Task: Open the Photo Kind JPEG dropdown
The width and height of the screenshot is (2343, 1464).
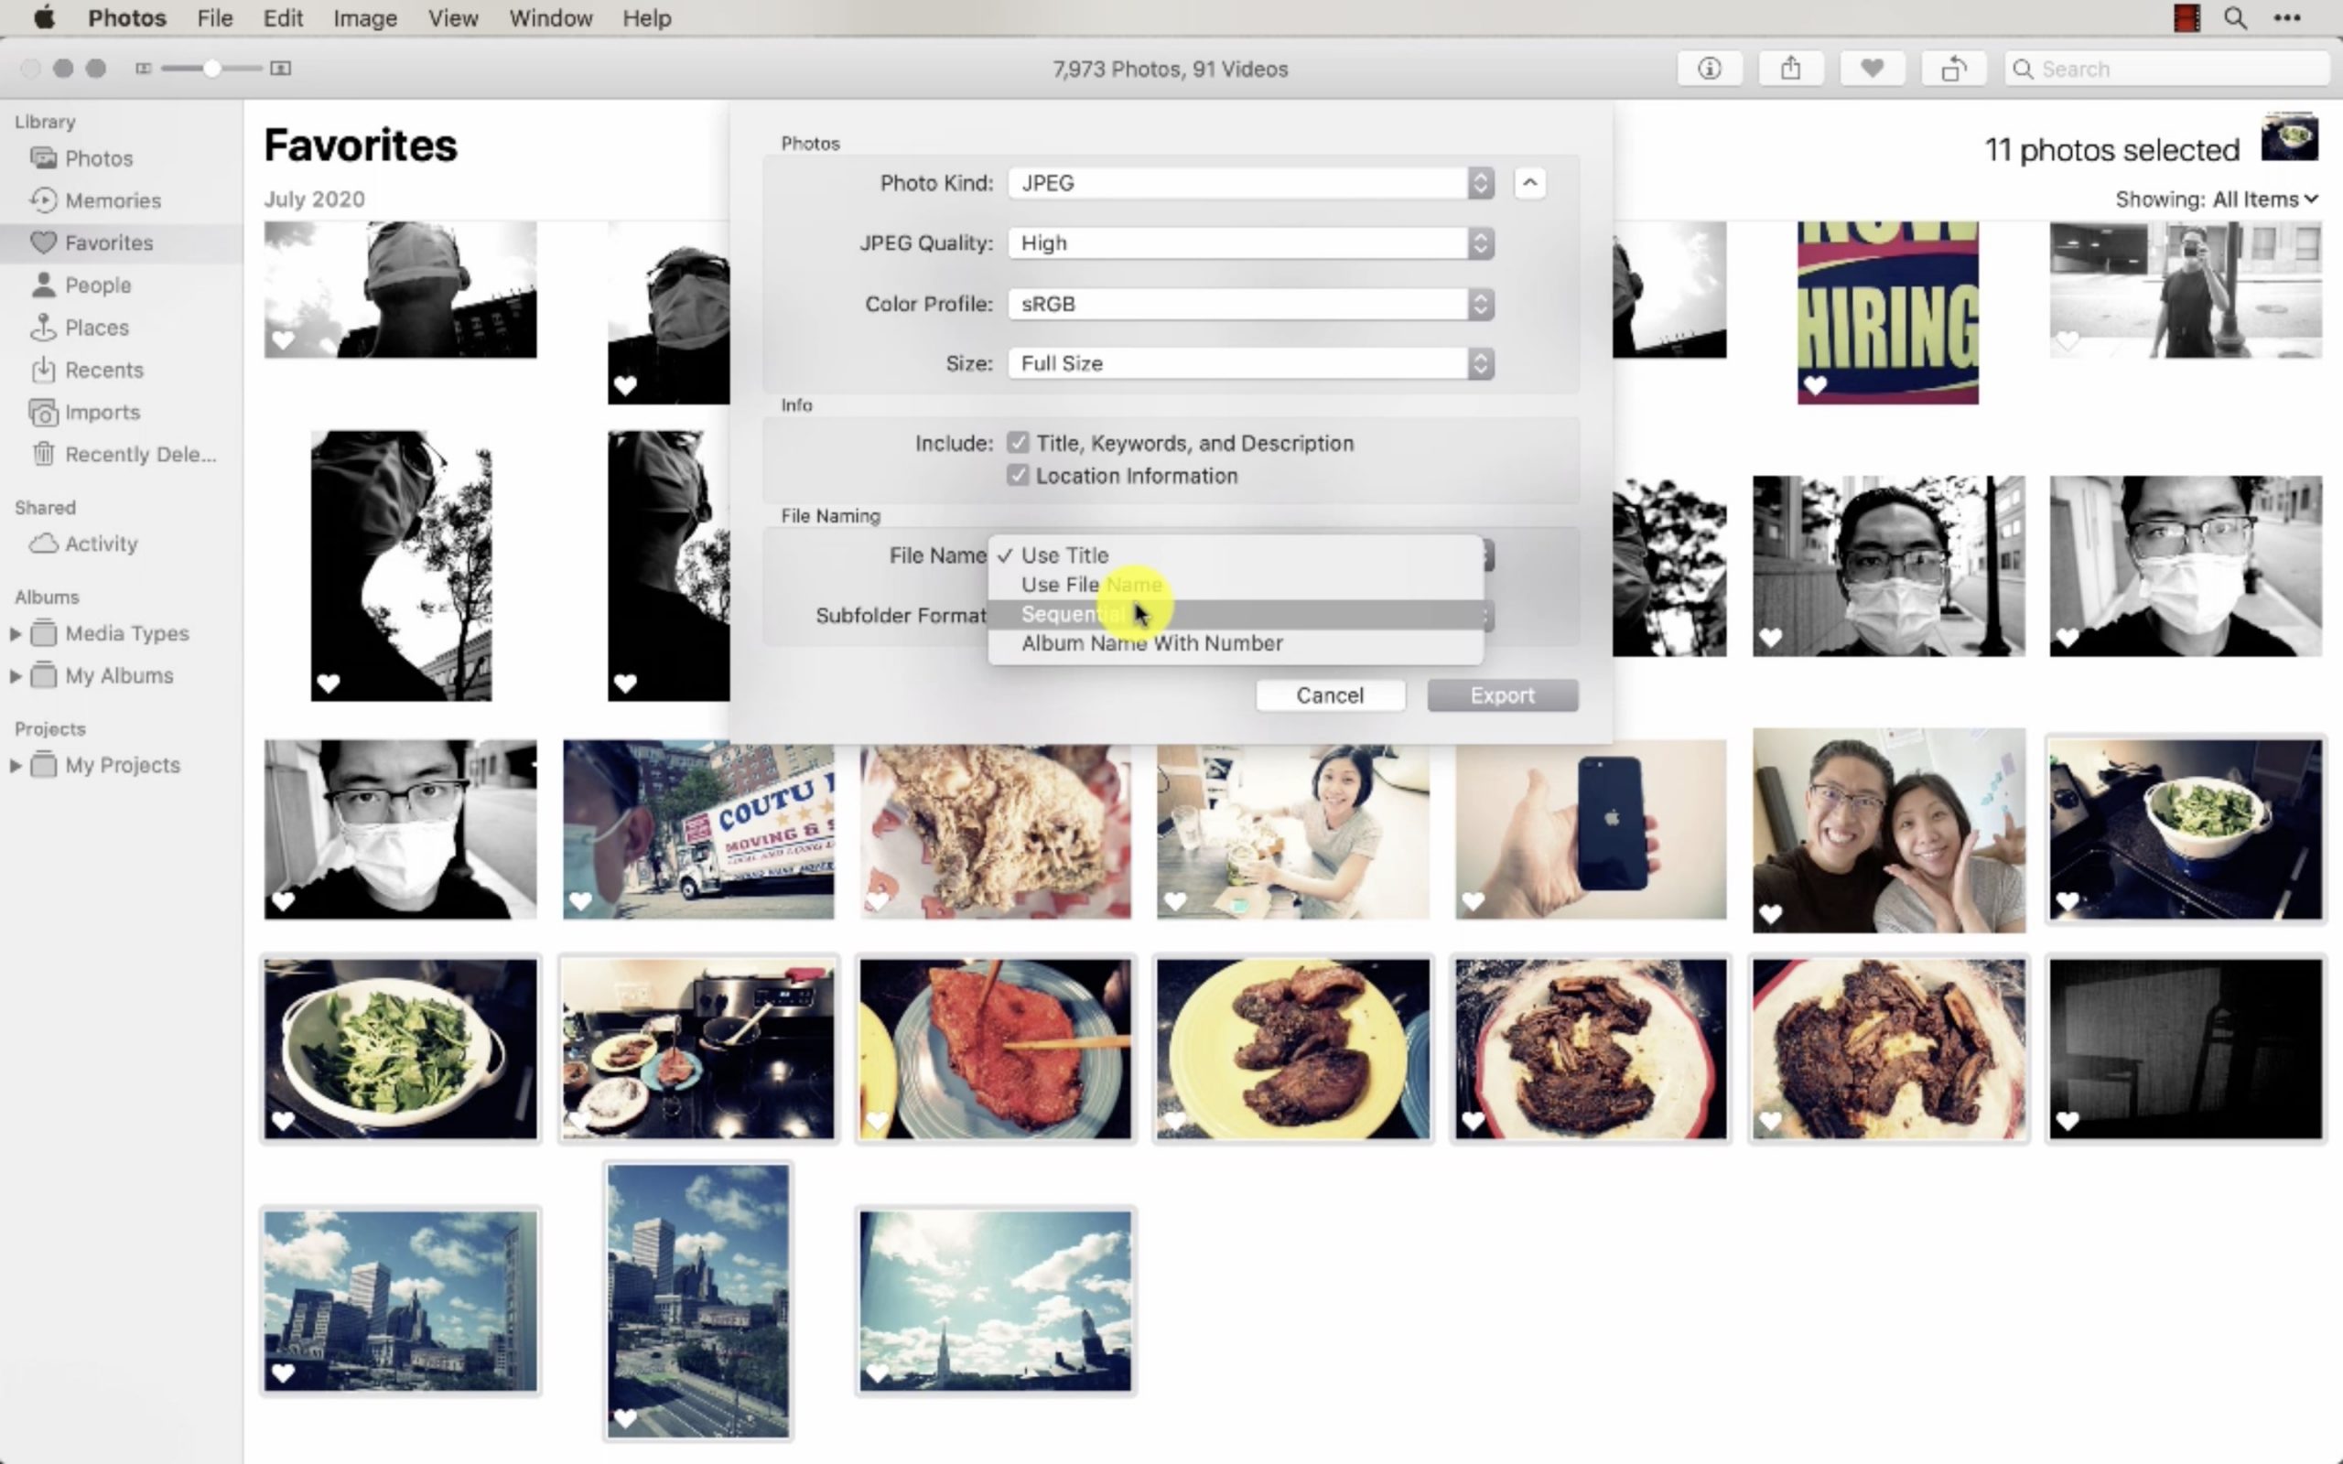Action: tap(1250, 183)
